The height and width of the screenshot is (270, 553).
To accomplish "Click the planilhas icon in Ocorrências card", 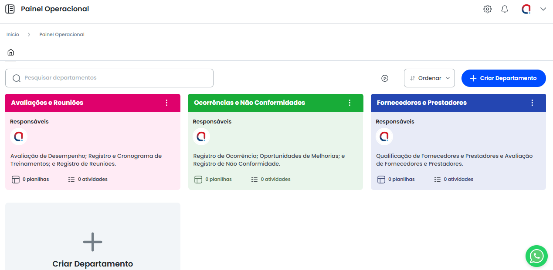I will click(198, 180).
